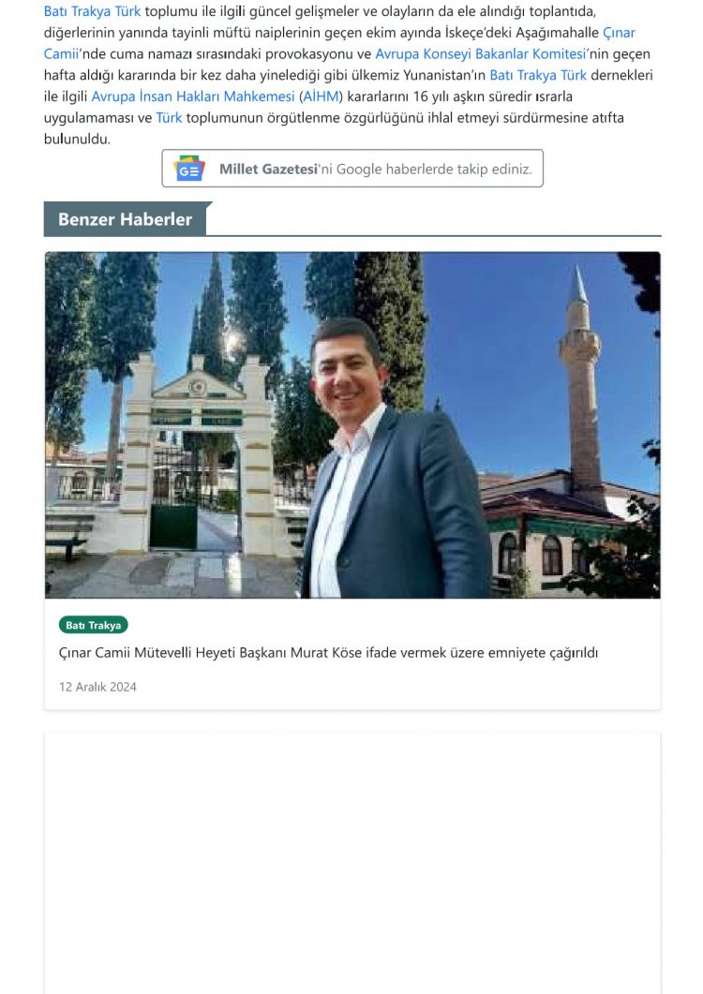Click the empty second news card
703x994 pixels.
351,862
